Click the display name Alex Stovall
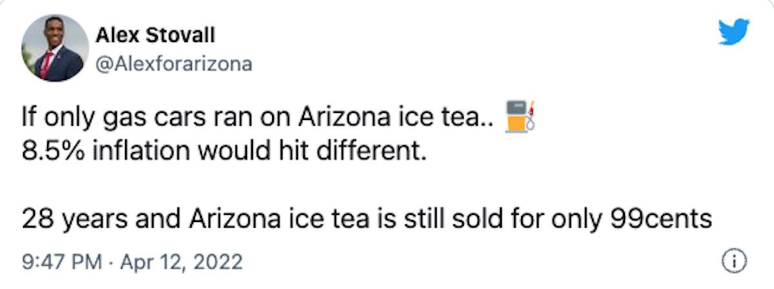 point(155,35)
